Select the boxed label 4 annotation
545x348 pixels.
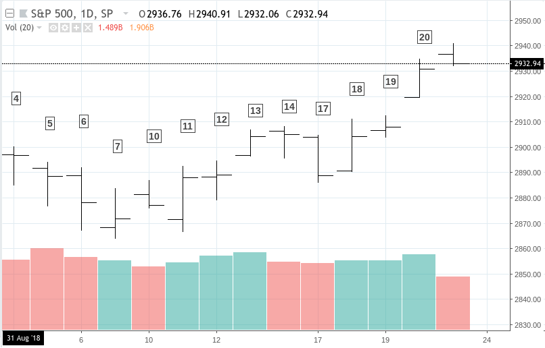coord(16,98)
